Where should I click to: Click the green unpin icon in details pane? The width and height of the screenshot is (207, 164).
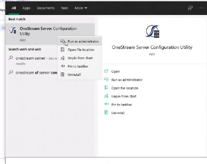pyautogui.click(x=106, y=96)
